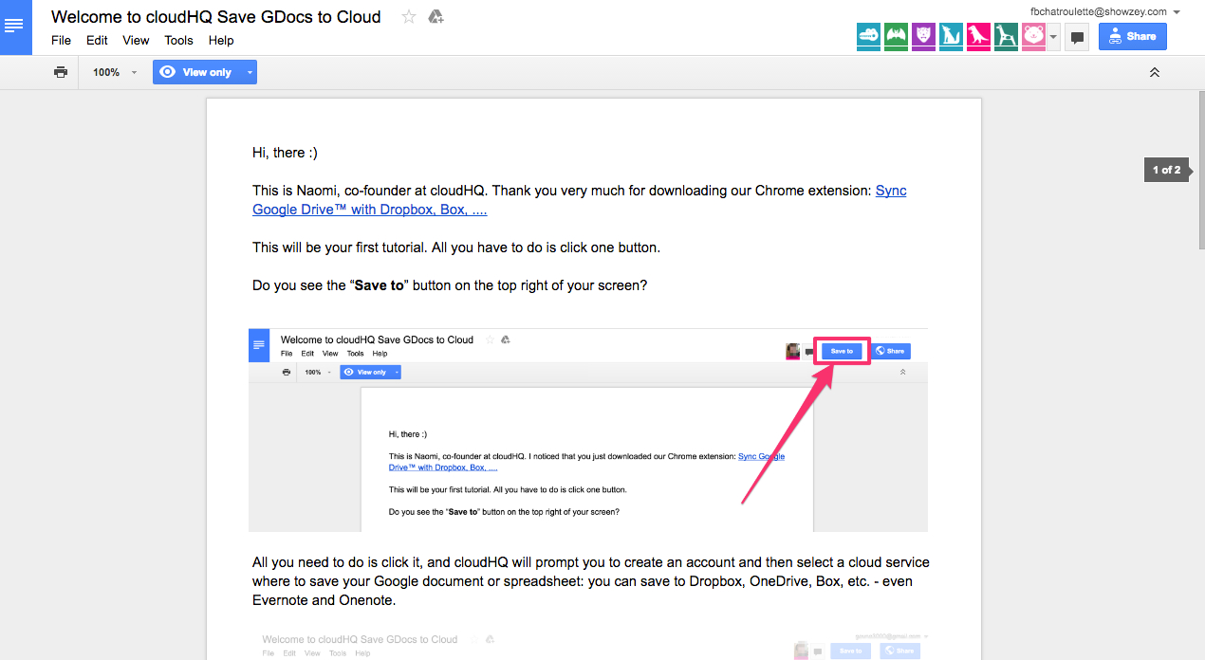Click the 1 of 2 page indicator

coord(1166,170)
